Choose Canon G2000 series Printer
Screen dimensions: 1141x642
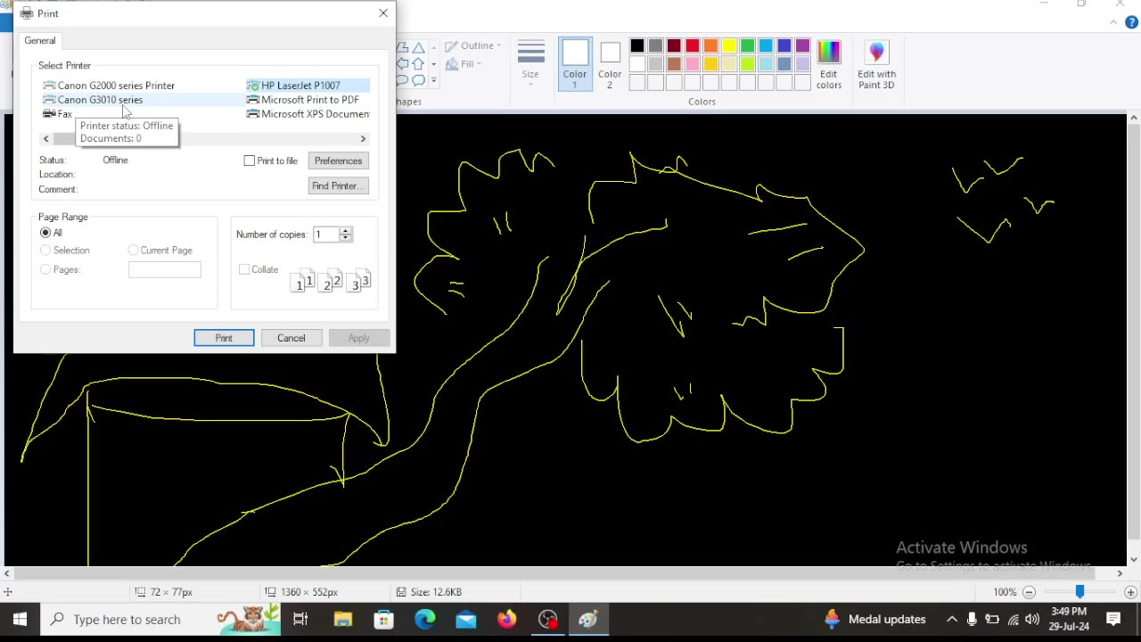click(109, 86)
